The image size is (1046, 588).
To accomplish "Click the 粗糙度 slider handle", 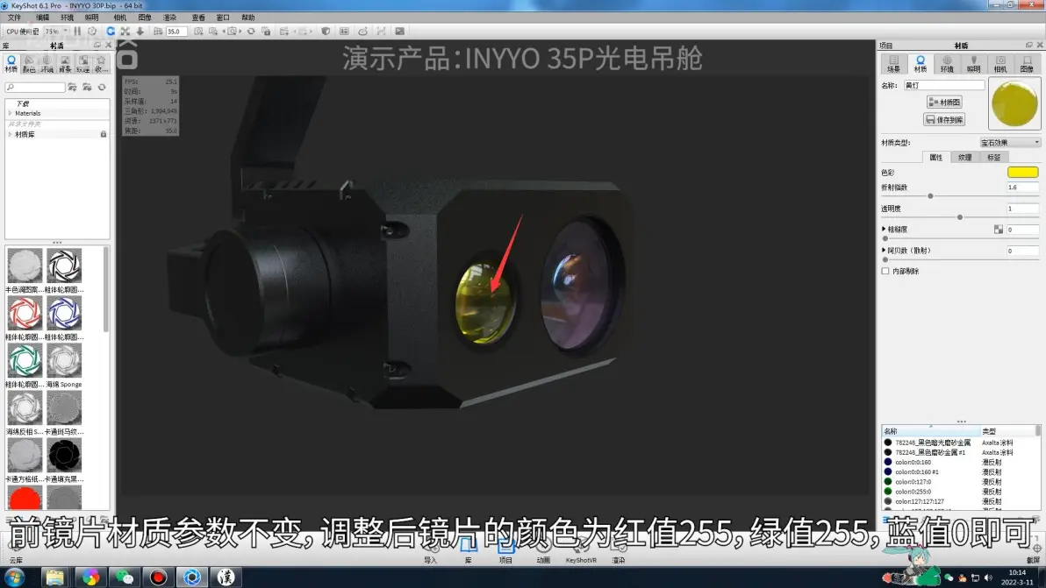I will tap(885, 238).
